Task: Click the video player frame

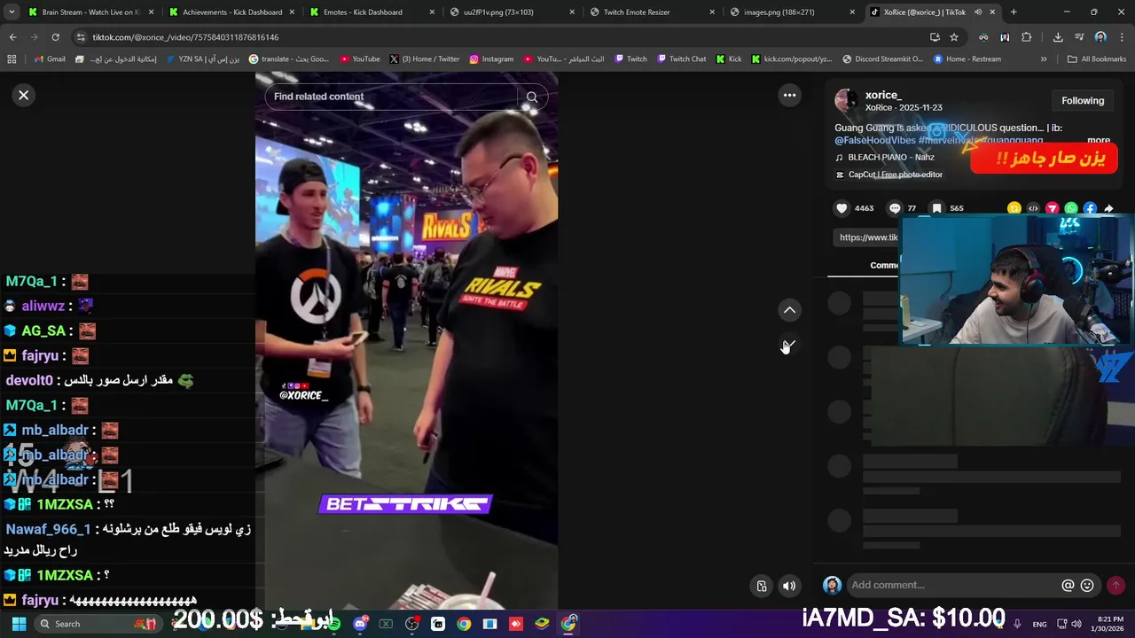Action: pyautogui.click(x=406, y=341)
